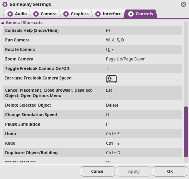Select the Redo row label
Viewport: 189px width, 179px height.
click(x=10, y=143)
